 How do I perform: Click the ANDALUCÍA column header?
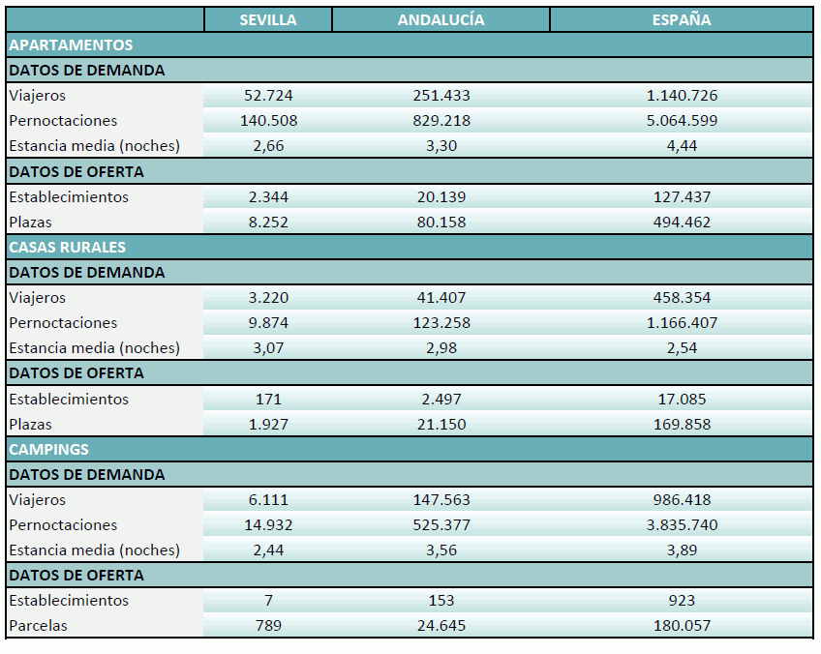(441, 20)
